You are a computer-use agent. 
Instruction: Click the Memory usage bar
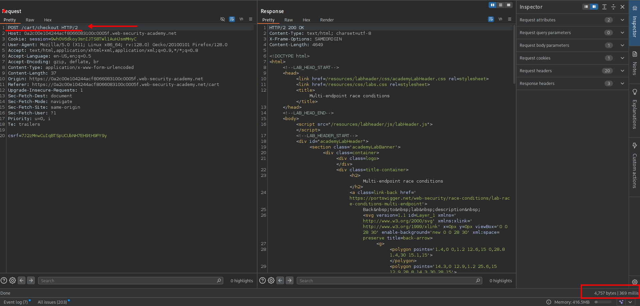tap(603, 302)
